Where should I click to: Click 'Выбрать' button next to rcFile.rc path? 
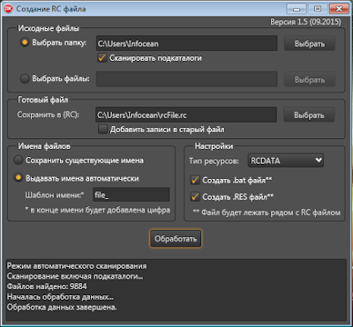[x=309, y=115]
